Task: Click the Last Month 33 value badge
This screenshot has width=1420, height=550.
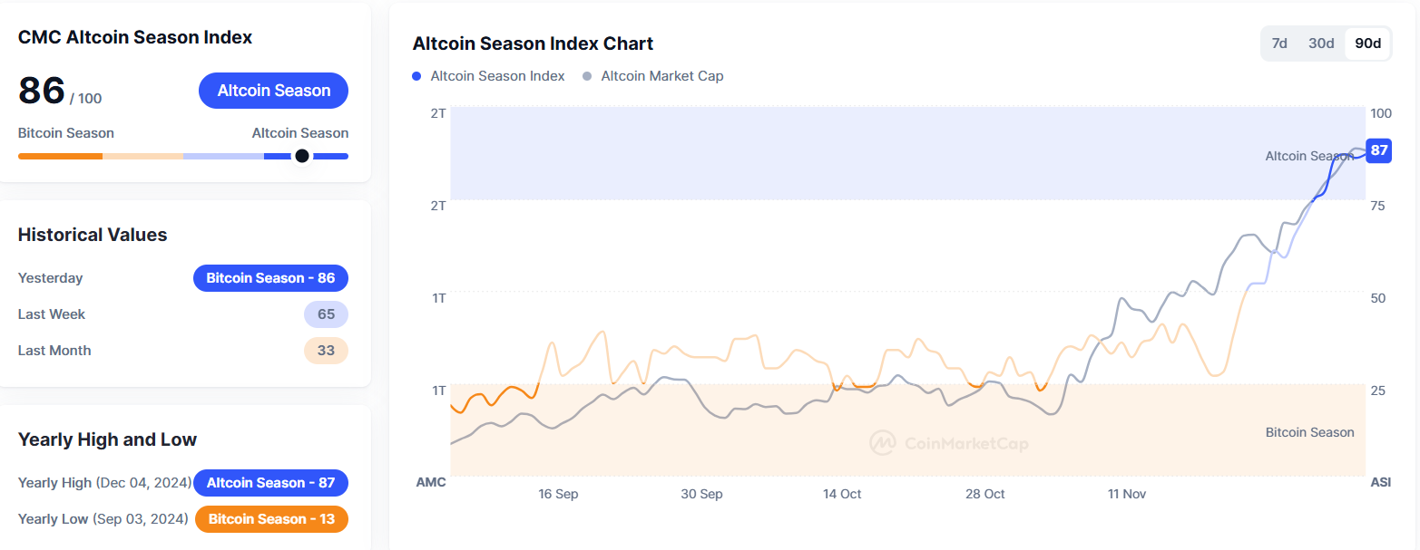Action: point(326,351)
